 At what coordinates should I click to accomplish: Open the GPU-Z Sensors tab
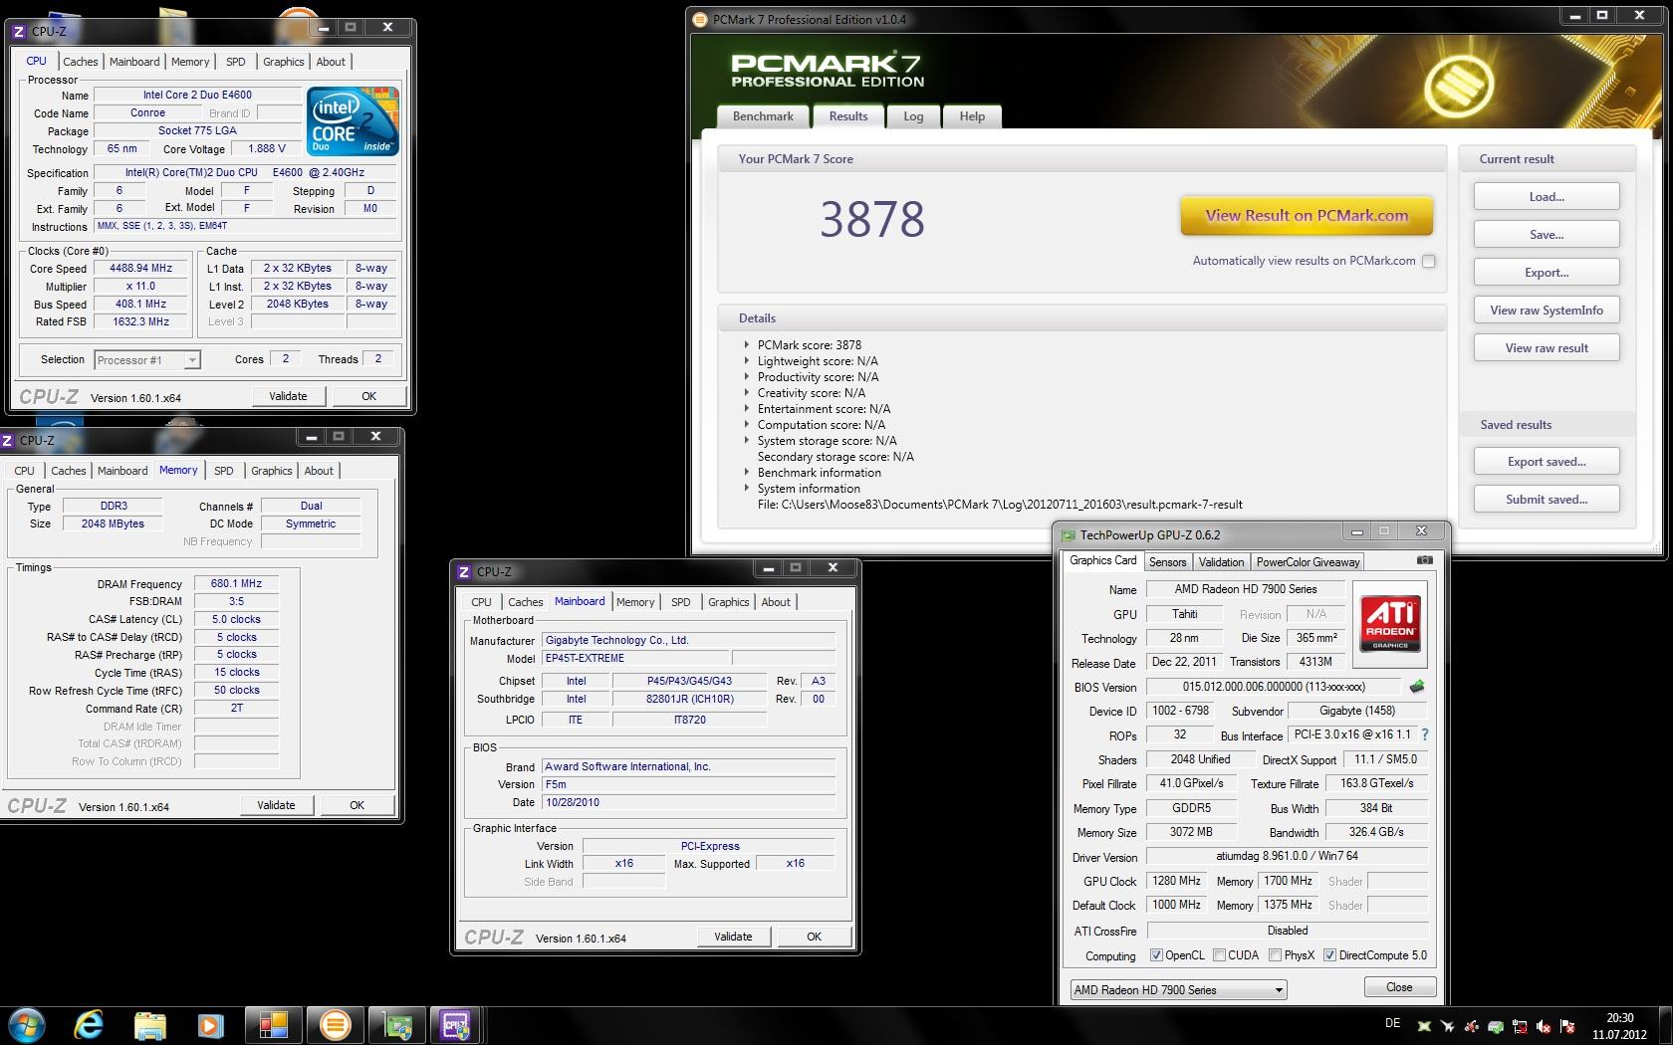pos(1167,562)
